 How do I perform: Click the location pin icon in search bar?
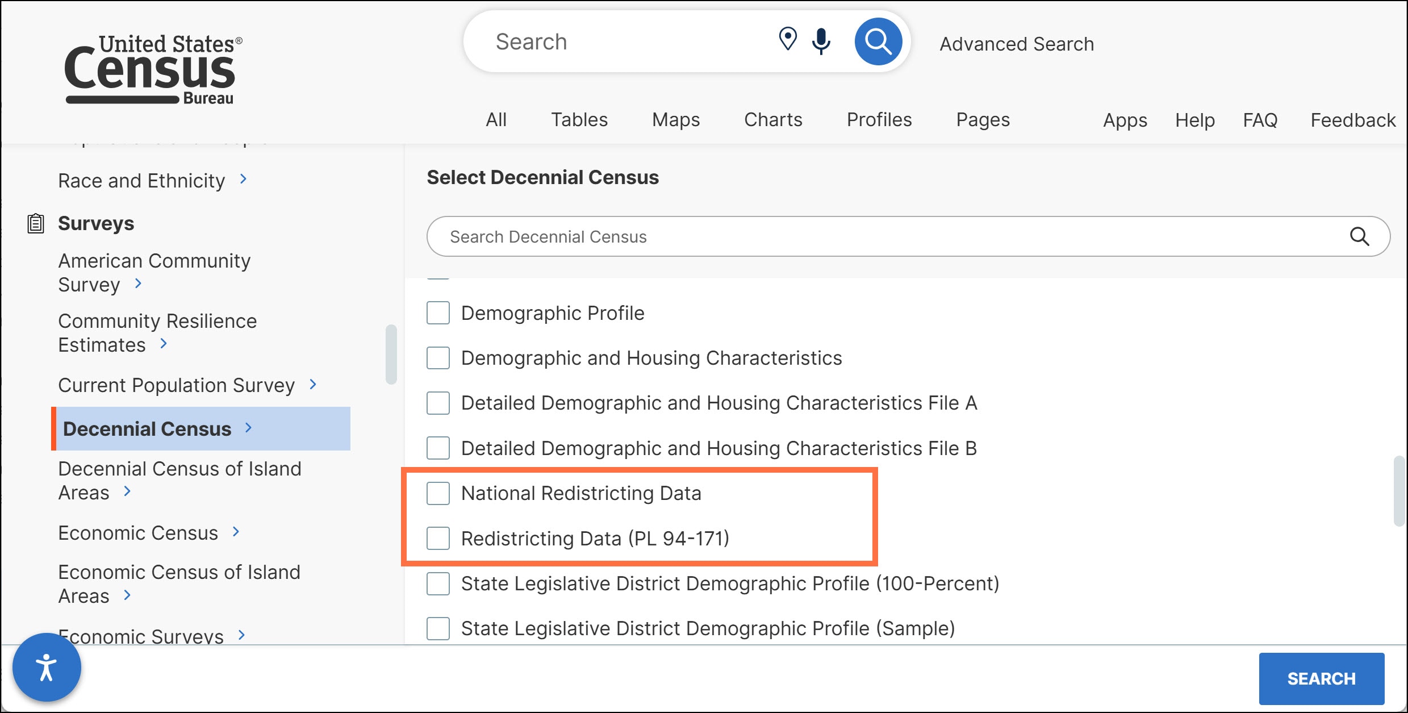787,39
